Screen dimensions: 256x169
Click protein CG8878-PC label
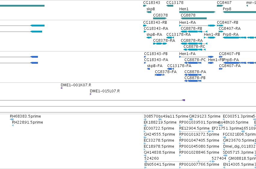point(195,60)
